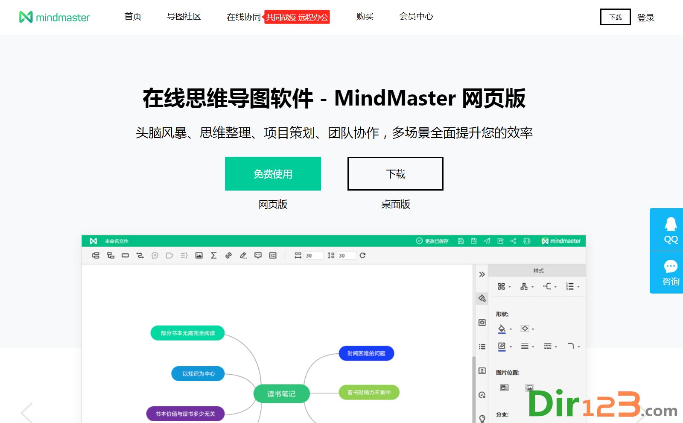Open the line weight dropdown
Screen dimensions: 683x423
pyautogui.click(x=527, y=347)
